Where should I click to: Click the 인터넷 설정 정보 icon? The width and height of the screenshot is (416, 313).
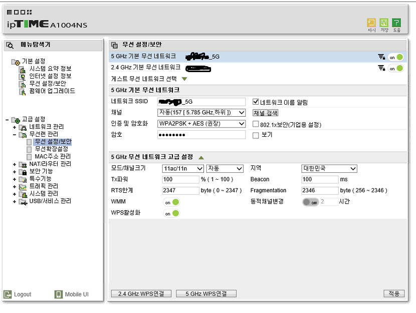coord(23,77)
